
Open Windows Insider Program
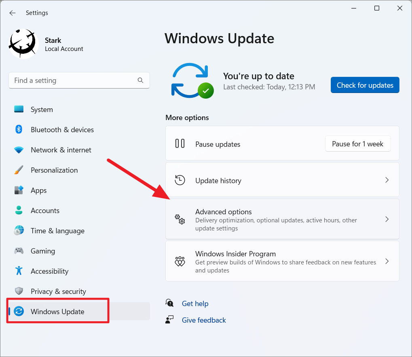click(282, 261)
